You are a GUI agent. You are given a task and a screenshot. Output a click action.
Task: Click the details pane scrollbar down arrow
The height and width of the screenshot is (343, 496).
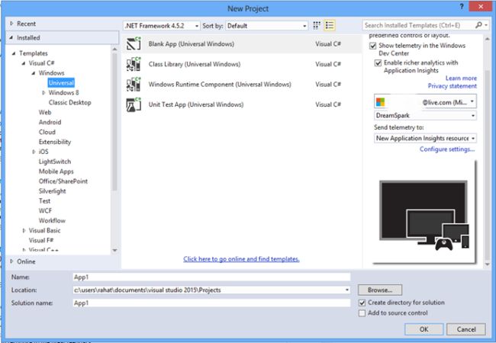[x=487, y=264]
